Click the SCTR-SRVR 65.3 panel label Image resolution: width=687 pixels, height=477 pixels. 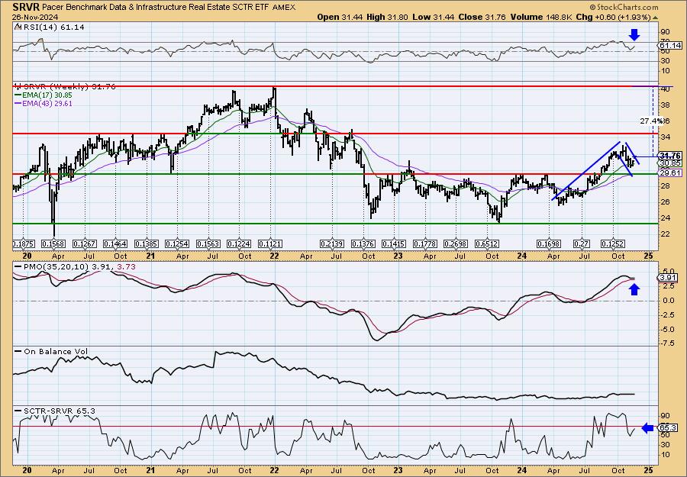55,411
